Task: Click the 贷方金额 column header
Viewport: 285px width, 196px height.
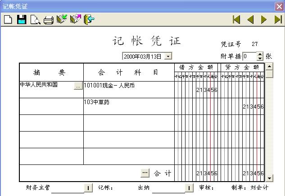Action: point(242,67)
